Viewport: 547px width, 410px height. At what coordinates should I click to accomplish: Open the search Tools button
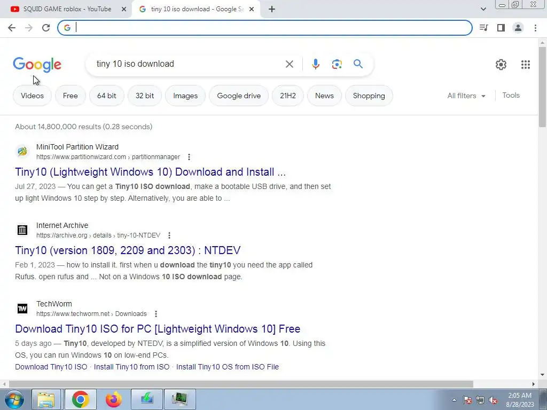coord(511,95)
